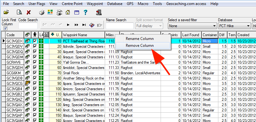
Task: Click the green log squares for GCRHV6
Action: coord(41,62)
